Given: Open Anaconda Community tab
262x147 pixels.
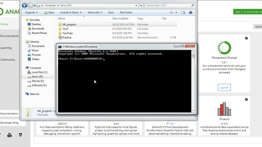Looking at the screenshot, I should 7,60.
